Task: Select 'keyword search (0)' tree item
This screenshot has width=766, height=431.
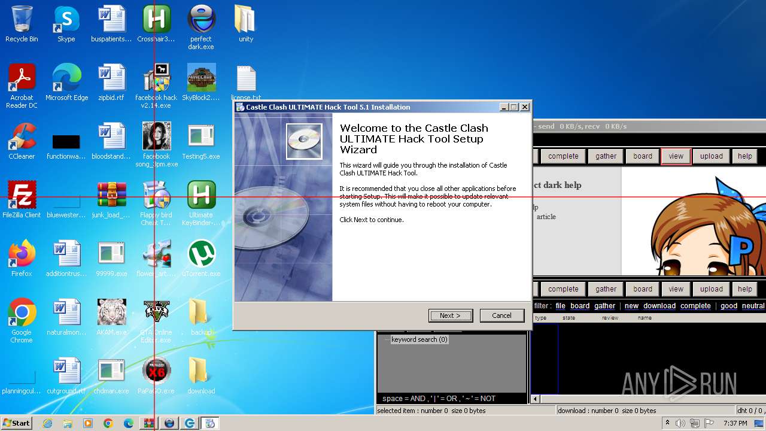Action: pyautogui.click(x=419, y=339)
